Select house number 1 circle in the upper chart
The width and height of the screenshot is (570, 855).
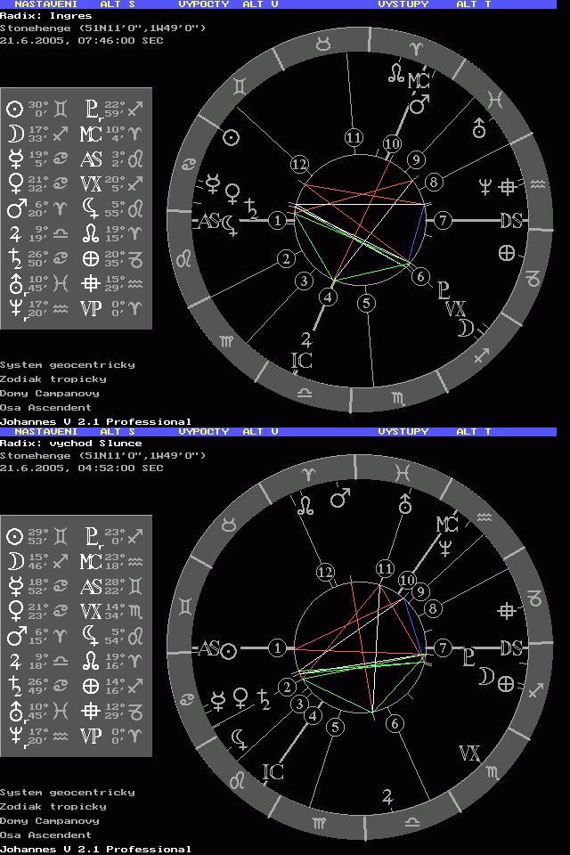(279, 220)
